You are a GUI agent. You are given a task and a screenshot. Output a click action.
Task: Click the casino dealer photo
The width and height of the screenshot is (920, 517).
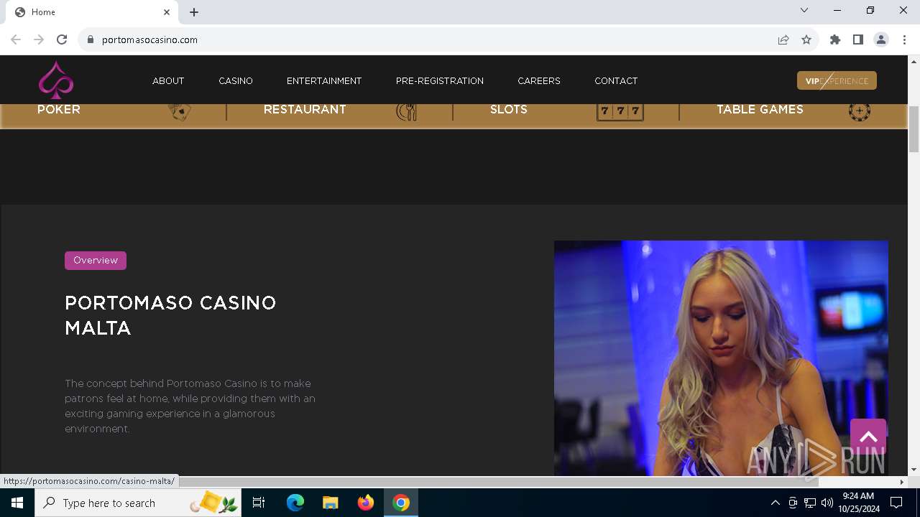click(x=721, y=358)
